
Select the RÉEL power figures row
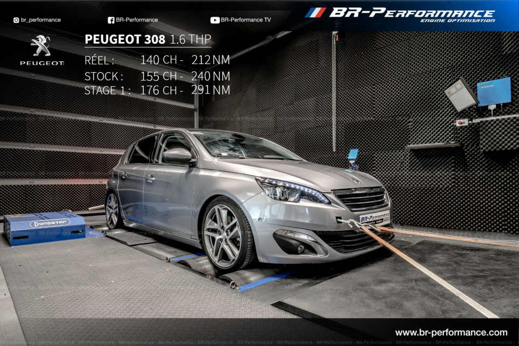point(157,60)
